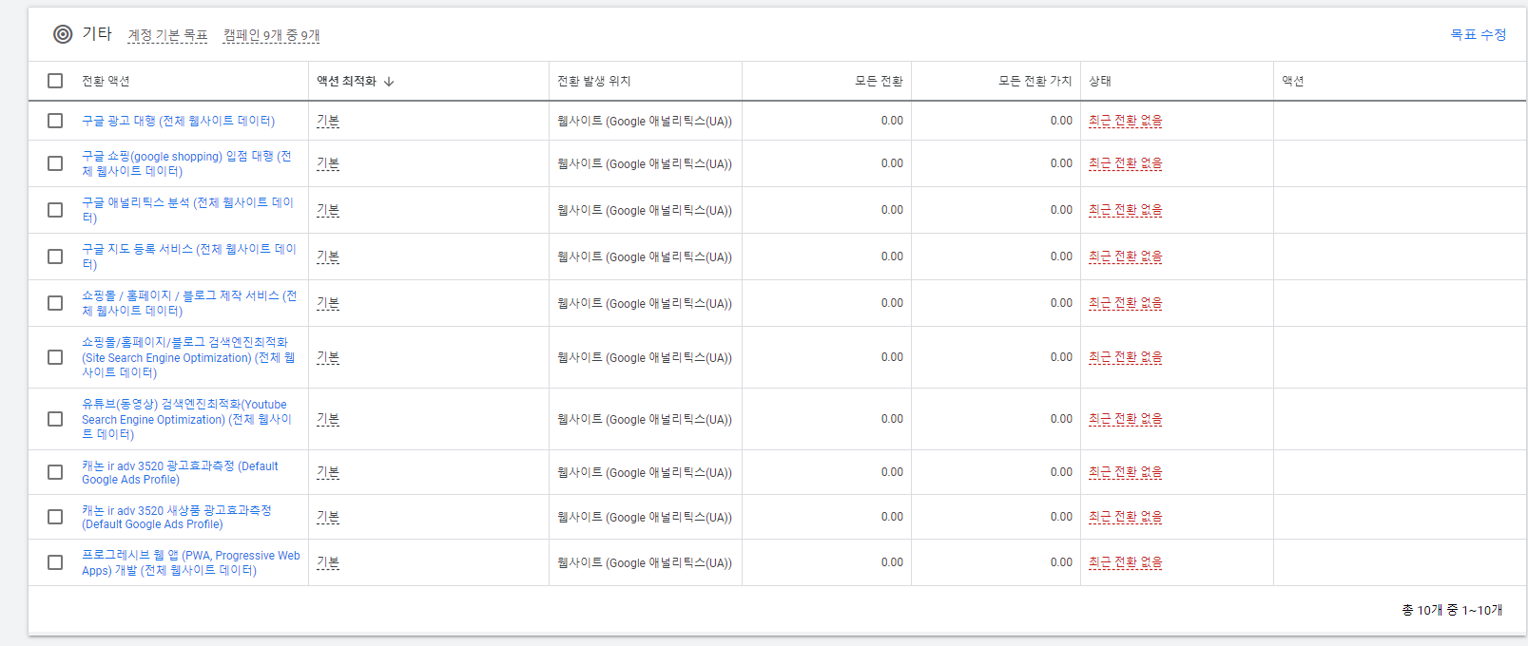Expand the 캠페인 9개 중 9개 selector
This screenshot has height=646, width=1528.
[x=271, y=35]
